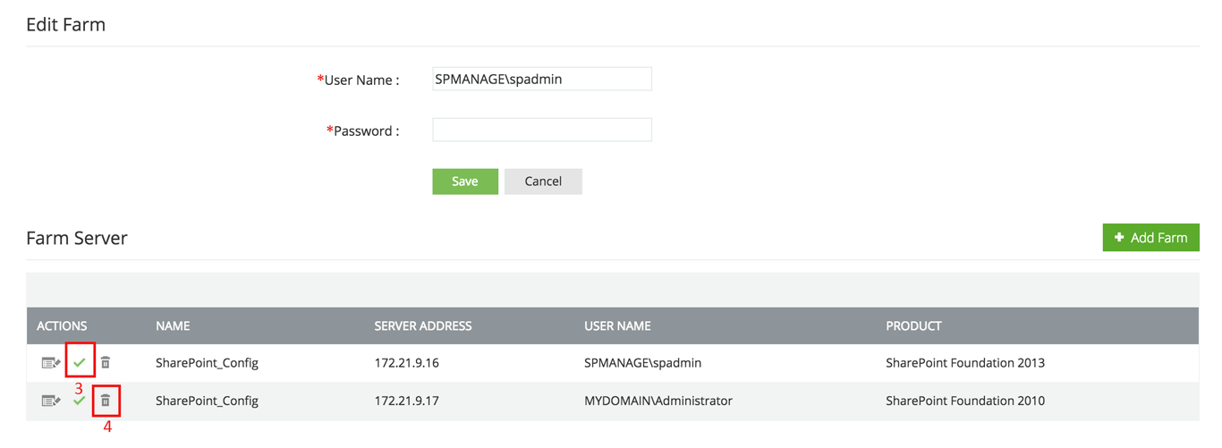Focus the User Name input field
Viewport: 1222px width, 448px height.
click(541, 80)
